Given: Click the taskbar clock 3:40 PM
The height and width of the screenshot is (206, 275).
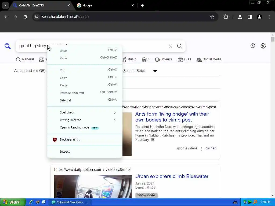Looking at the screenshot, I should (x=265, y=202).
